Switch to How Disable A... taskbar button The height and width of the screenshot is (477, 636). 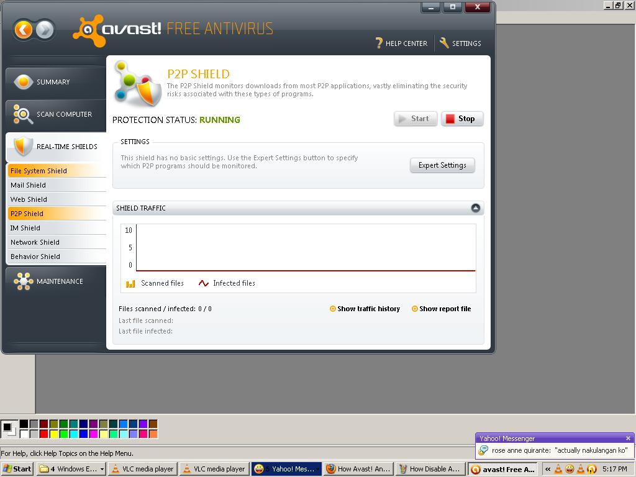pyautogui.click(x=431, y=469)
